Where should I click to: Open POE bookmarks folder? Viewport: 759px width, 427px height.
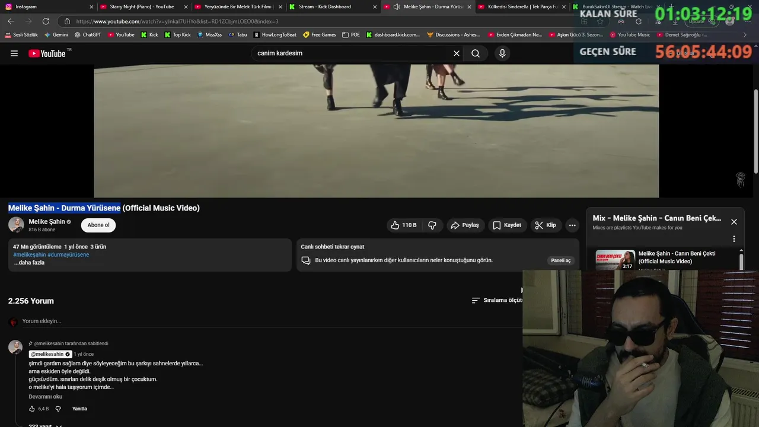(351, 35)
